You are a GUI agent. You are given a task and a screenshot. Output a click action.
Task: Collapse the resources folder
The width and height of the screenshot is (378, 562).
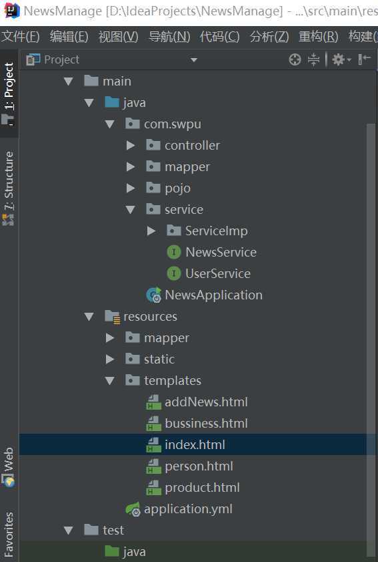click(x=89, y=317)
